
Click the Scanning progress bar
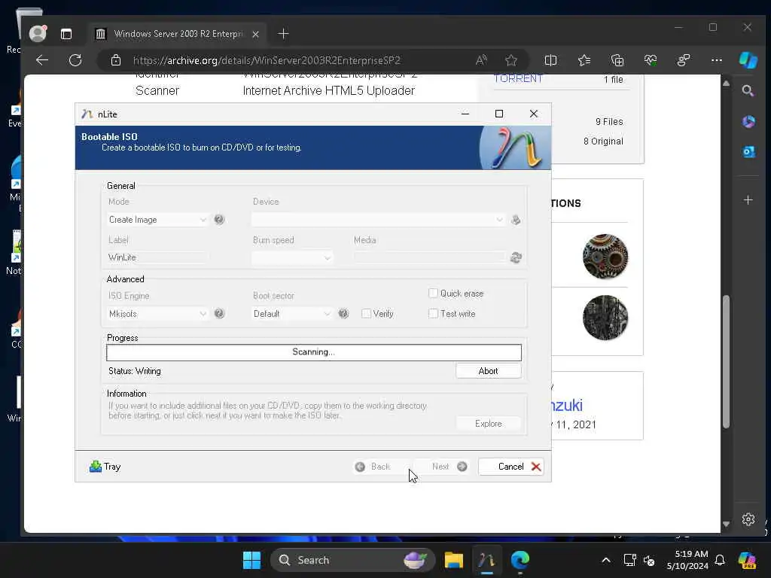pyautogui.click(x=314, y=352)
